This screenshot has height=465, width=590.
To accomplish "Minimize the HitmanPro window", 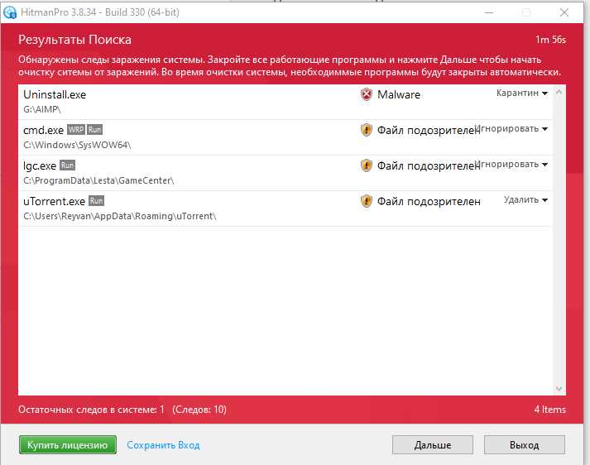I will [x=489, y=12].
